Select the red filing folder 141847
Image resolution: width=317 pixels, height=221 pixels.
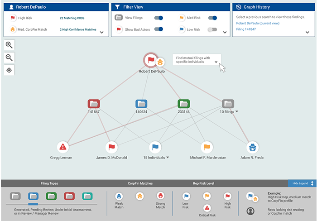point(94,104)
